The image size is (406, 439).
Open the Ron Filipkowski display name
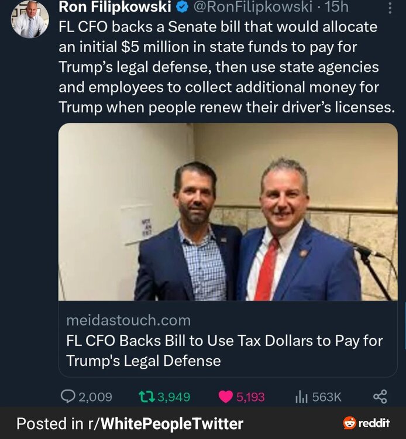[x=115, y=8]
